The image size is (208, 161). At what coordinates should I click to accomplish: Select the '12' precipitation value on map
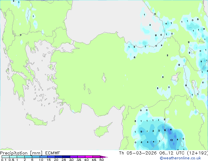click(171, 140)
